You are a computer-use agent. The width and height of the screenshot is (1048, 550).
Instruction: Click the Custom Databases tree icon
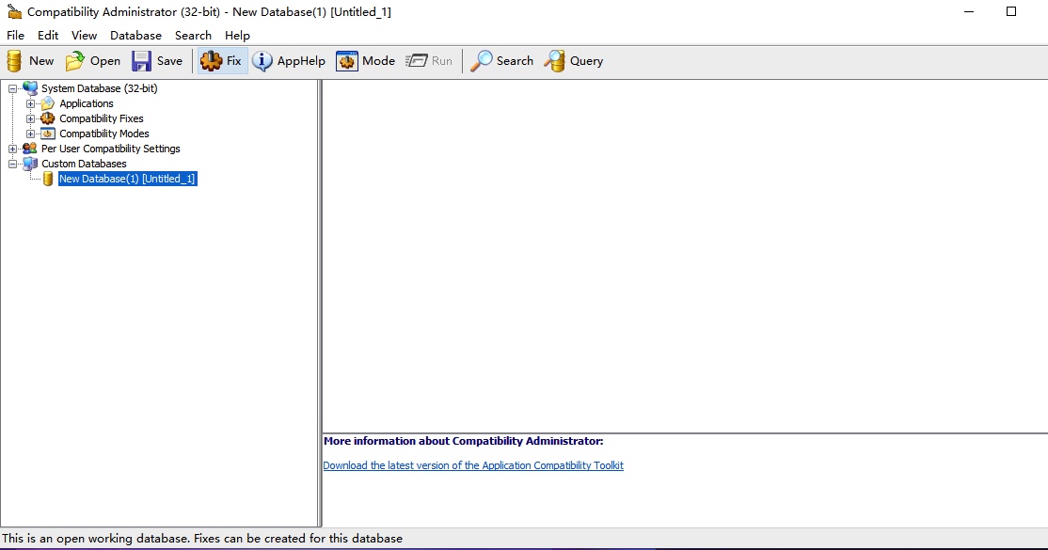point(30,164)
